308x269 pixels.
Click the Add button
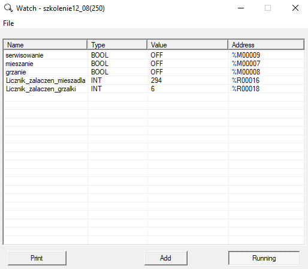[166, 258]
